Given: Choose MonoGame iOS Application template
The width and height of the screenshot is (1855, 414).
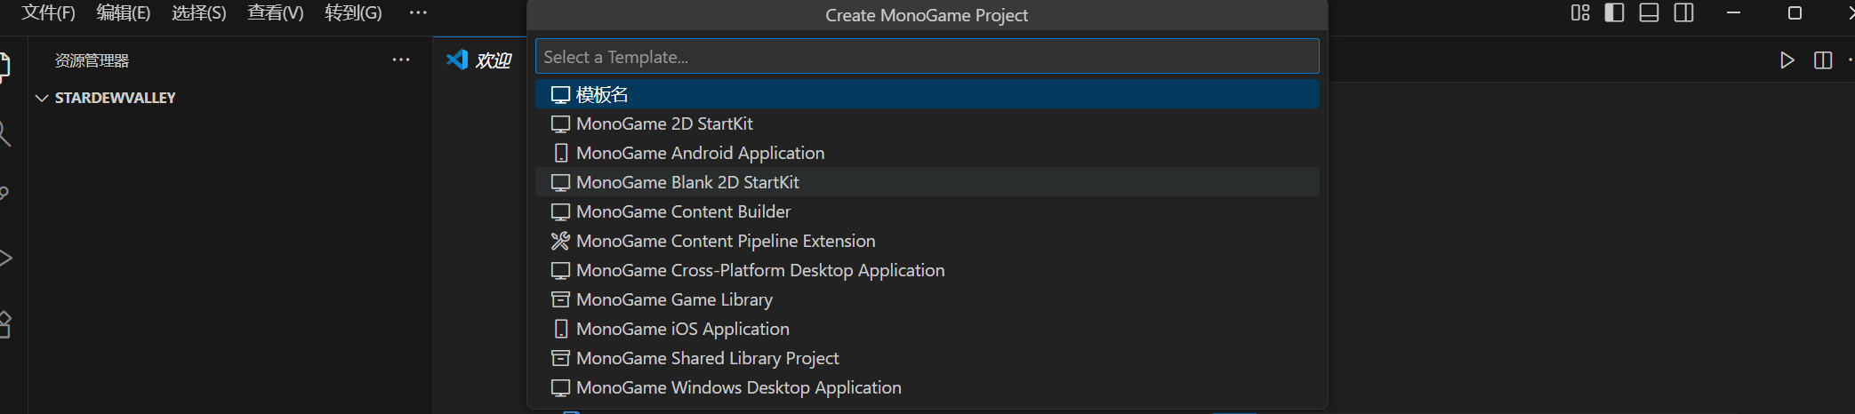Looking at the screenshot, I should click(x=927, y=329).
